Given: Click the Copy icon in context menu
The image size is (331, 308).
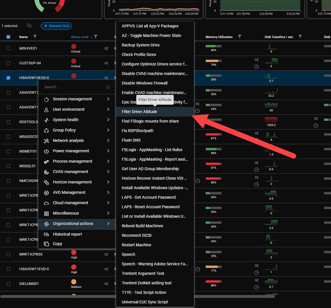Looking at the screenshot, I should click(46, 244).
